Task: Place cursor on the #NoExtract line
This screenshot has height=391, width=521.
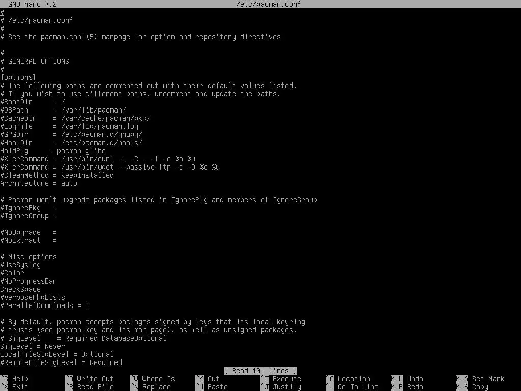Action: tap(28, 240)
